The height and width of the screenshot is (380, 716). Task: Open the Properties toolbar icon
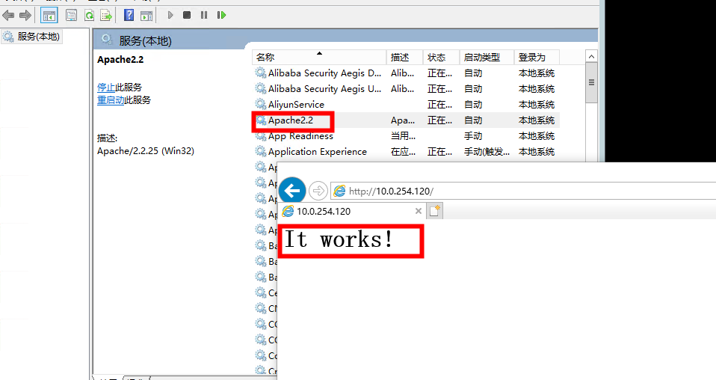tap(71, 16)
